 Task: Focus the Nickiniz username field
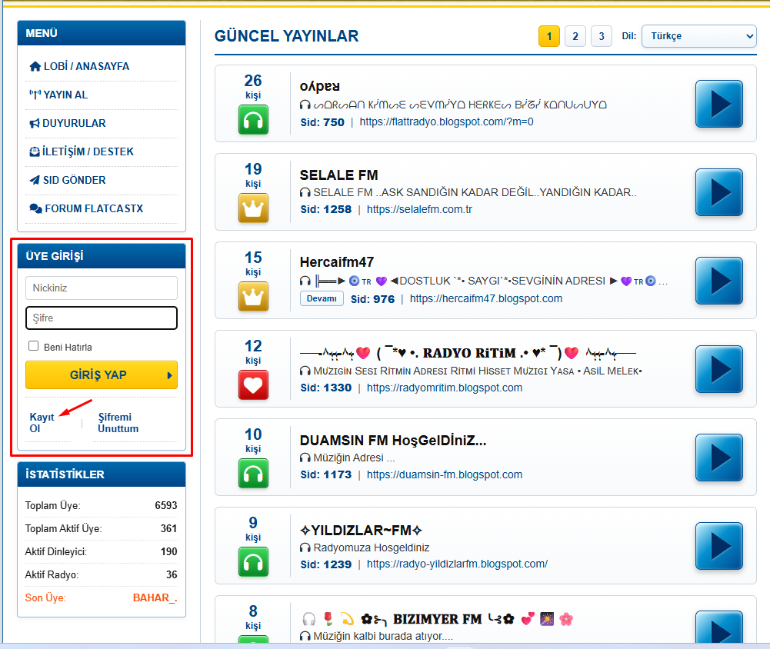[102, 288]
